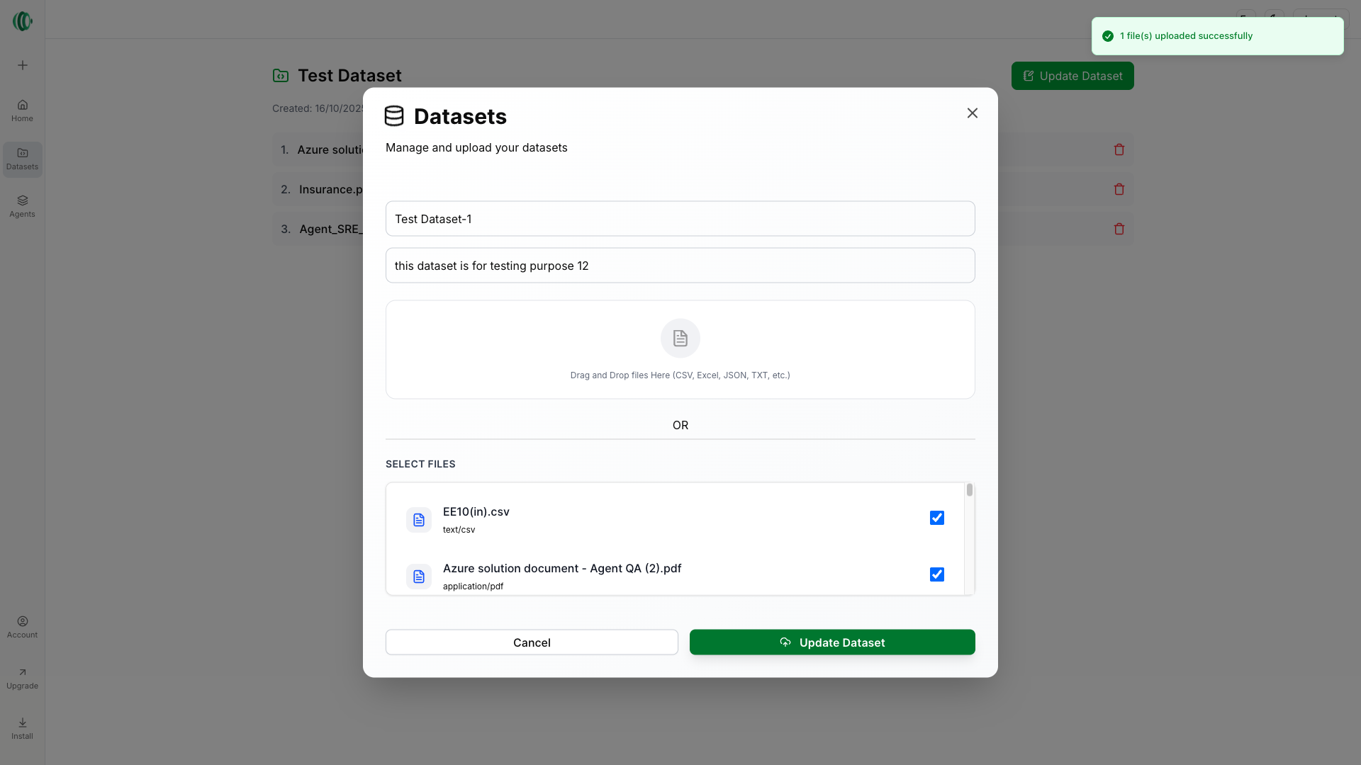The image size is (1361, 765).
Task: Click the file list scrollbar thumb
Action: [970, 490]
